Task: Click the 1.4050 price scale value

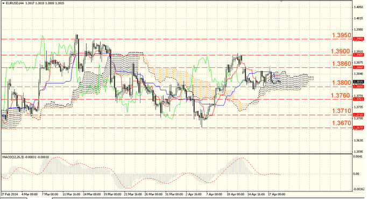Action: (x=358, y=7)
